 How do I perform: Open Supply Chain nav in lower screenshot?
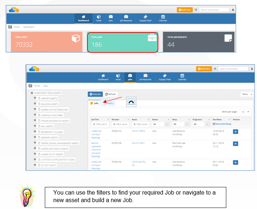tap(165, 77)
